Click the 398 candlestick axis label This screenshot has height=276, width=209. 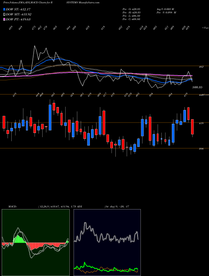201,149
